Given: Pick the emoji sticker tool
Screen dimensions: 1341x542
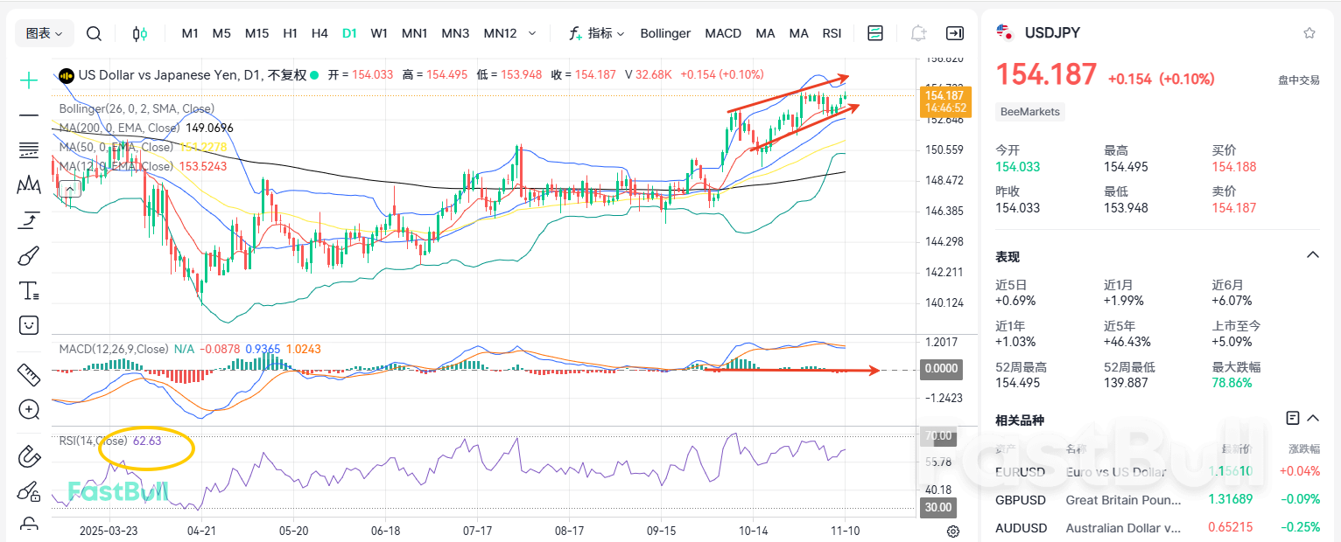Looking at the screenshot, I should [x=28, y=325].
